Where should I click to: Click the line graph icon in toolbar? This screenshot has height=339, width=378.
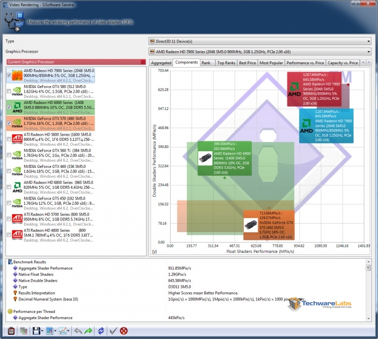(x=62, y=331)
